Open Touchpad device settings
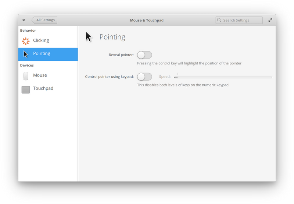The height and width of the screenshot is (204, 294). click(x=48, y=89)
